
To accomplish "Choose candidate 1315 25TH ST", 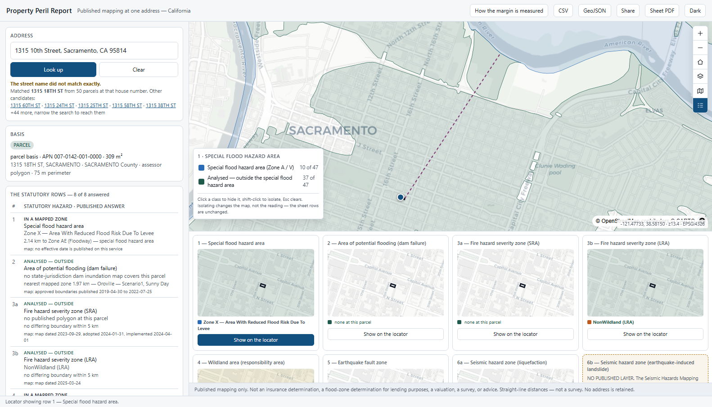I will pyautogui.click(x=93, y=105).
